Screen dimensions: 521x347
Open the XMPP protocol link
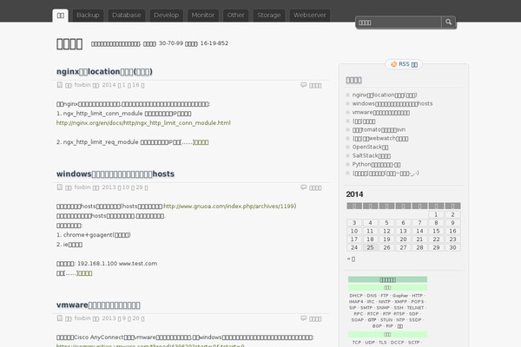(x=400, y=302)
